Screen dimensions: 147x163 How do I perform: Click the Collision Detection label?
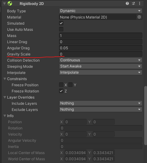pos(23,60)
